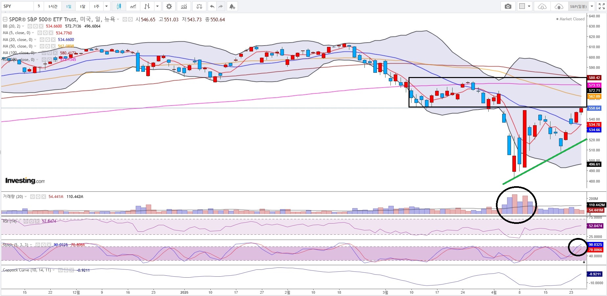Open the chart type dropdown arrow

[157, 6]
